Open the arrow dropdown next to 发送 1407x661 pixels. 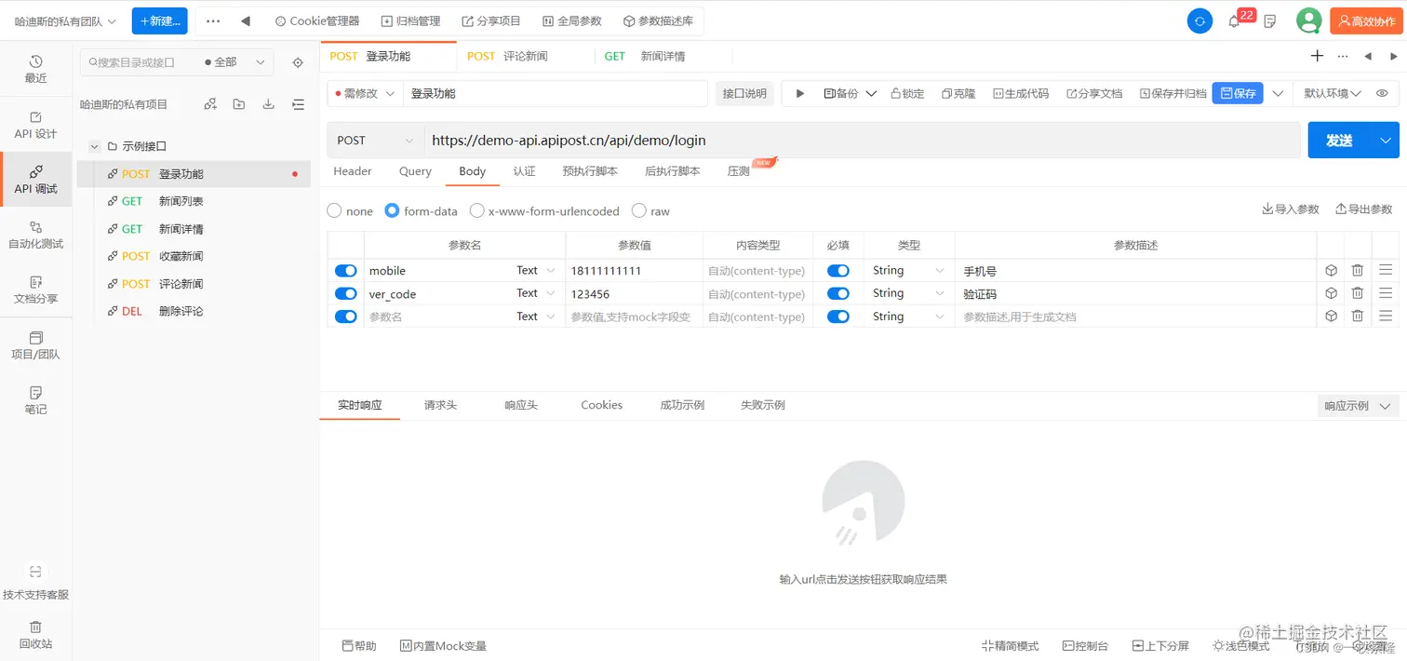(1385, 141)
